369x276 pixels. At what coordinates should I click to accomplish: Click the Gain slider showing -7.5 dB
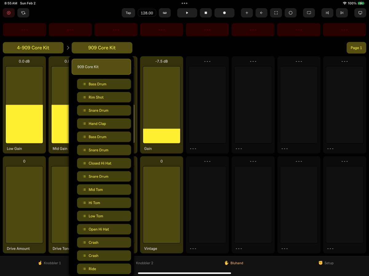click(x=161, y=105)
